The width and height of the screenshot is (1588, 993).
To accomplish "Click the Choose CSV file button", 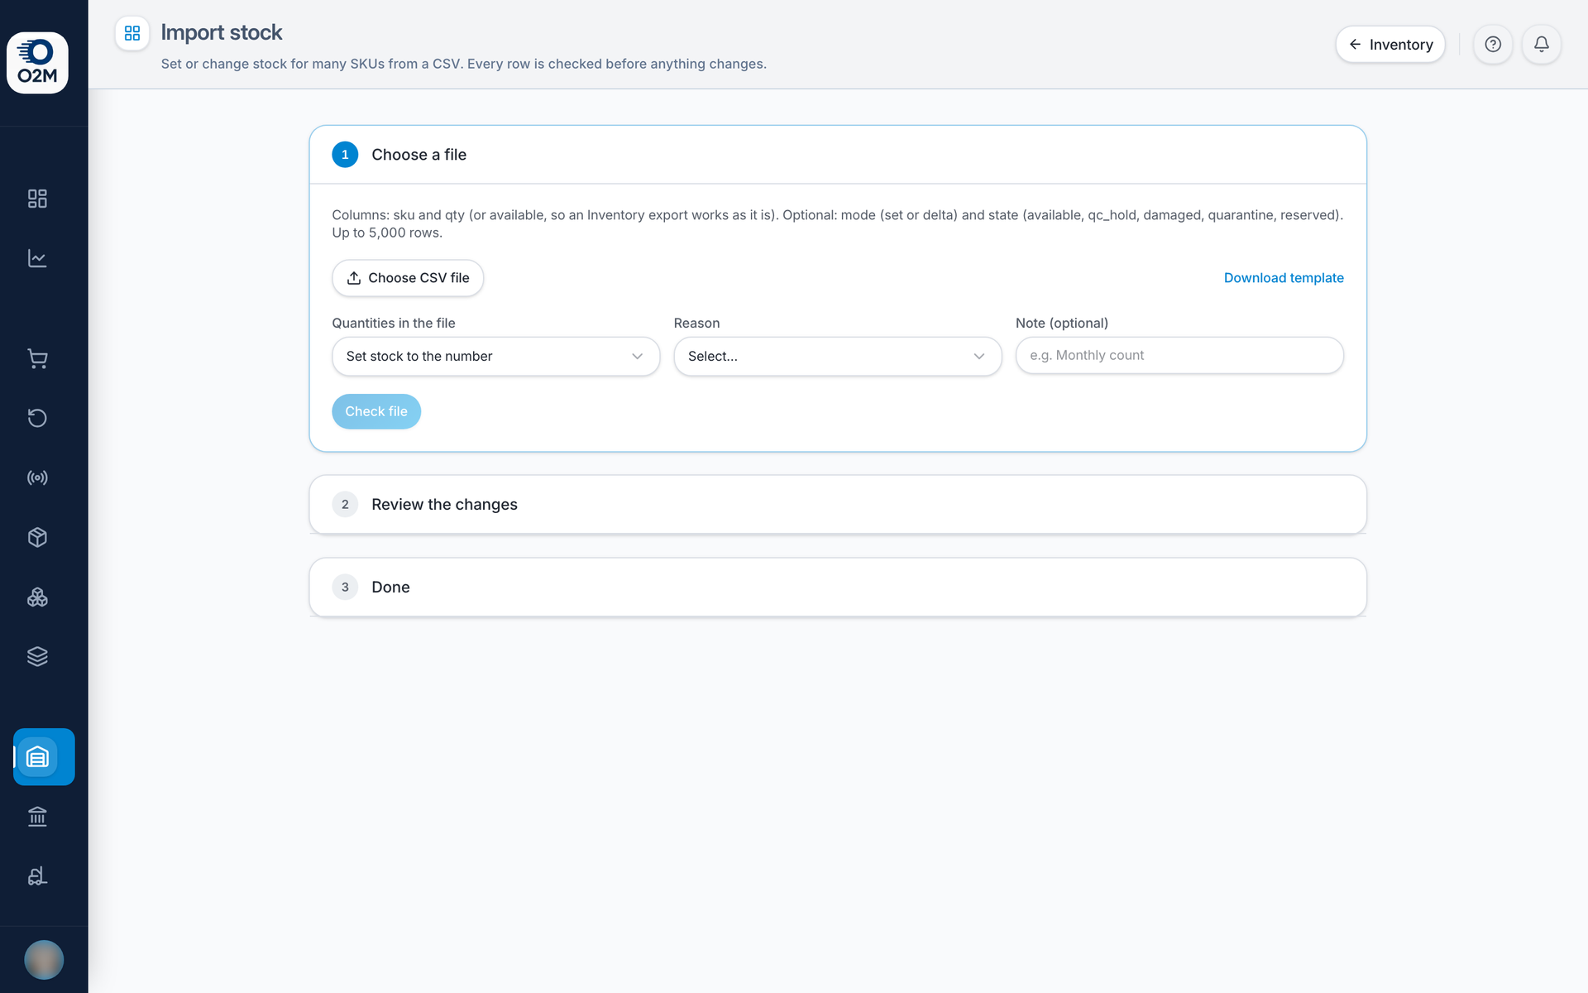I will (x=408, y=278).
